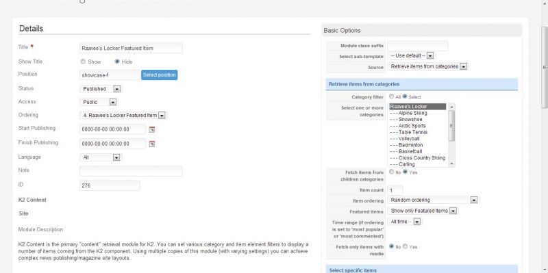Image resolution: width=548 pixels, height=273 pixels.
Task: Open the Item ordering dropdown
Action: [433, 200]
